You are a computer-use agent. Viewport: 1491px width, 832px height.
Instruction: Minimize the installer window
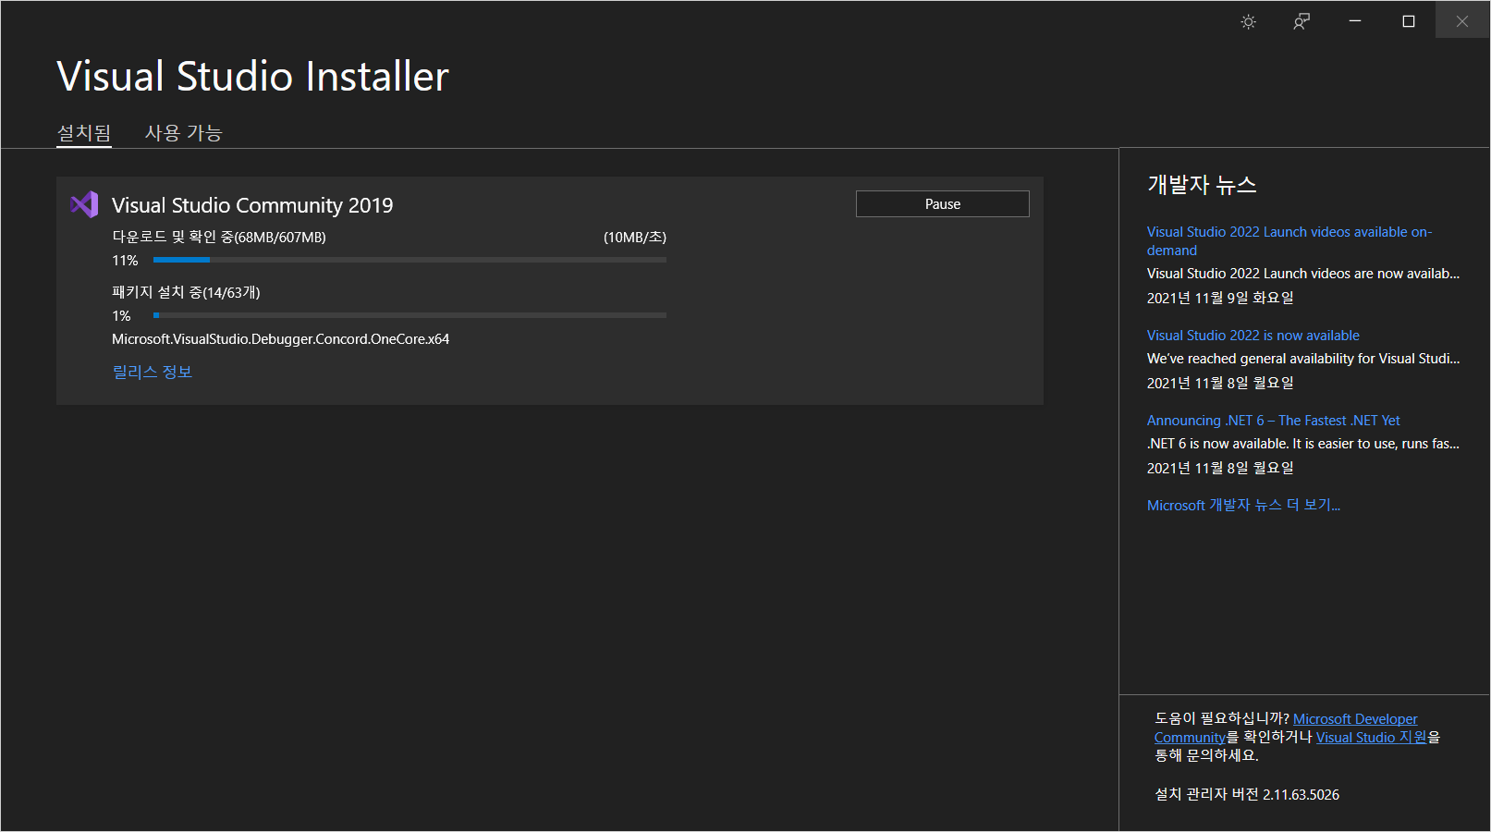point(1355,21)
